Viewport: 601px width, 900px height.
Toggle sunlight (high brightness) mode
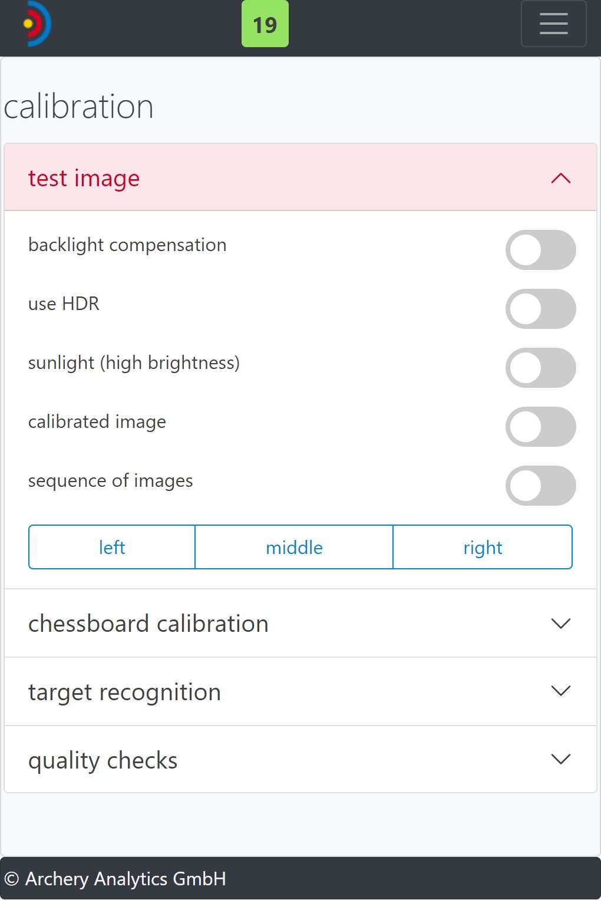tap(540, 368)
